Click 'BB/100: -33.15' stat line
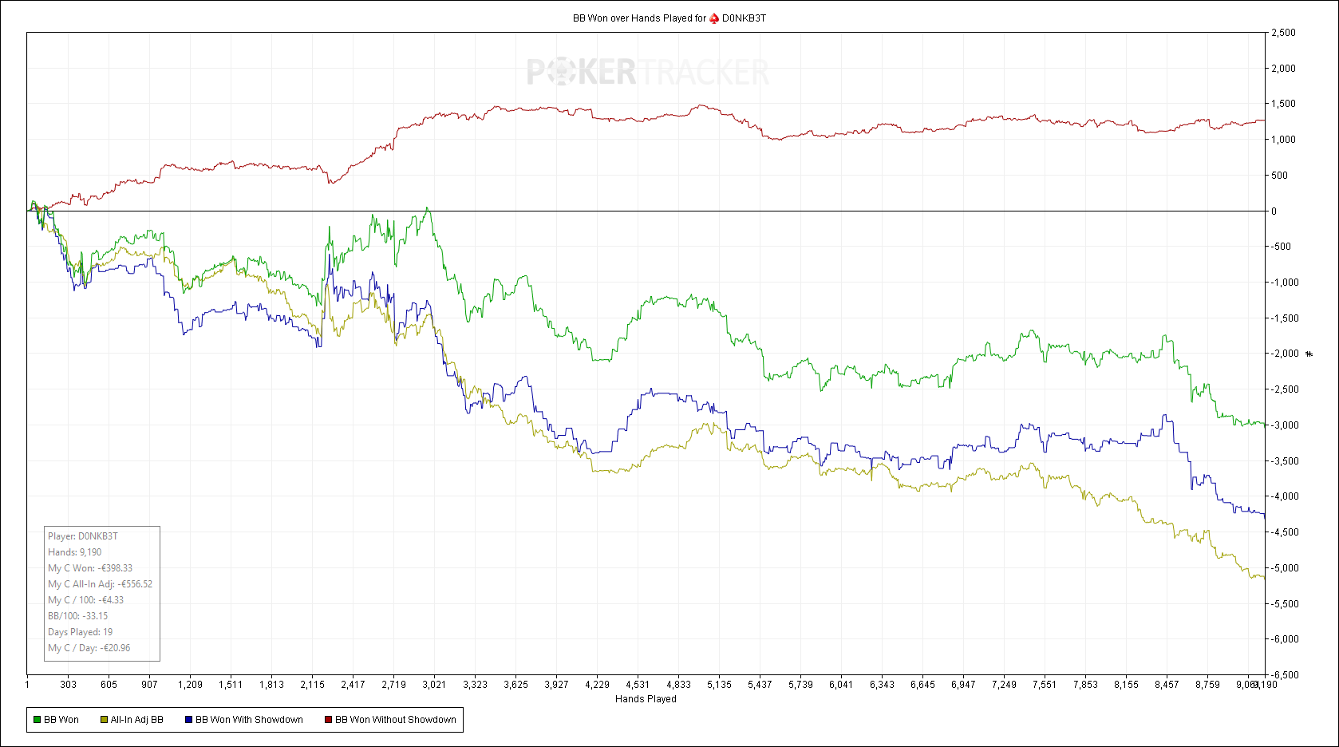Screen dimensions: 1339x747 (x=77, y=616)
